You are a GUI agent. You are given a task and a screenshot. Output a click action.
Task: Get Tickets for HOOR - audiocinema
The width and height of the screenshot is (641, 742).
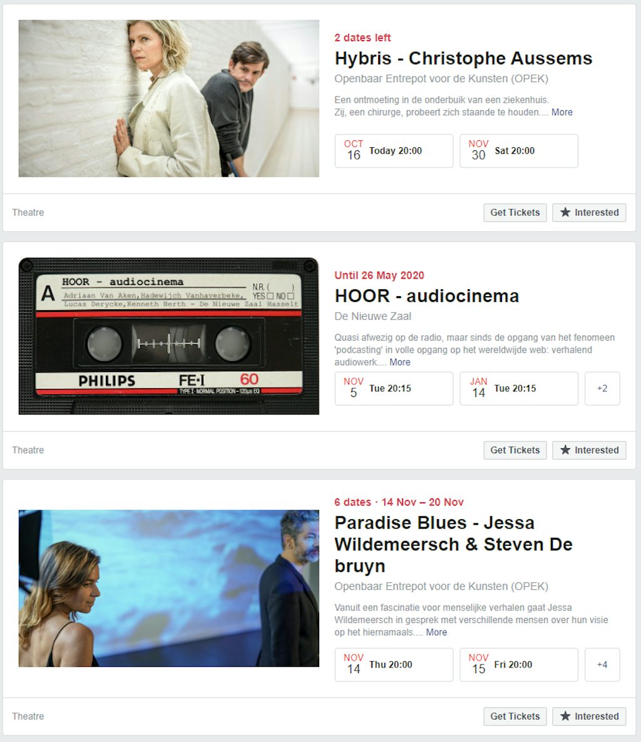pyautogui.click(x=515, y=450)
